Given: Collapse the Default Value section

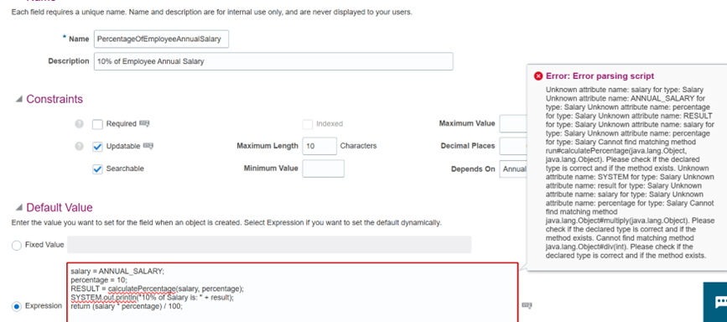Looking at the screenshot, I should tap(19, 207).
